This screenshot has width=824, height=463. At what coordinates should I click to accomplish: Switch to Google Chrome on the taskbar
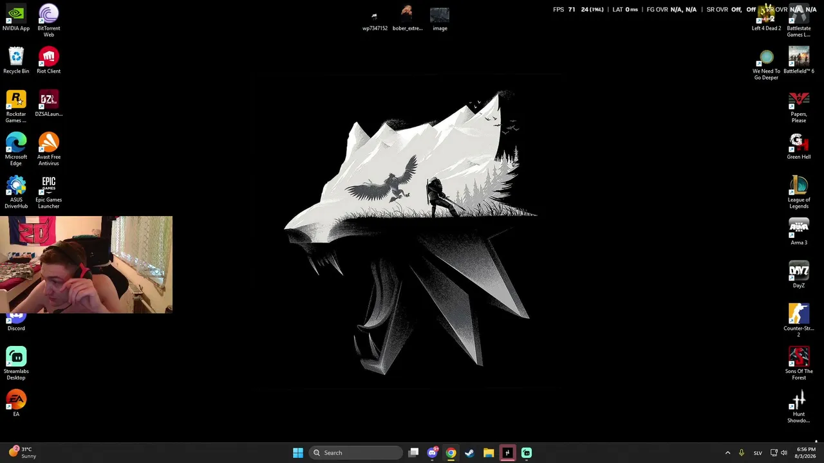pos(451,453)
